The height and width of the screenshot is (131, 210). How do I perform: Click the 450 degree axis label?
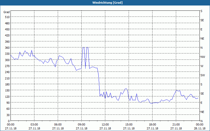pyautogui.click(x=8, y=29)
